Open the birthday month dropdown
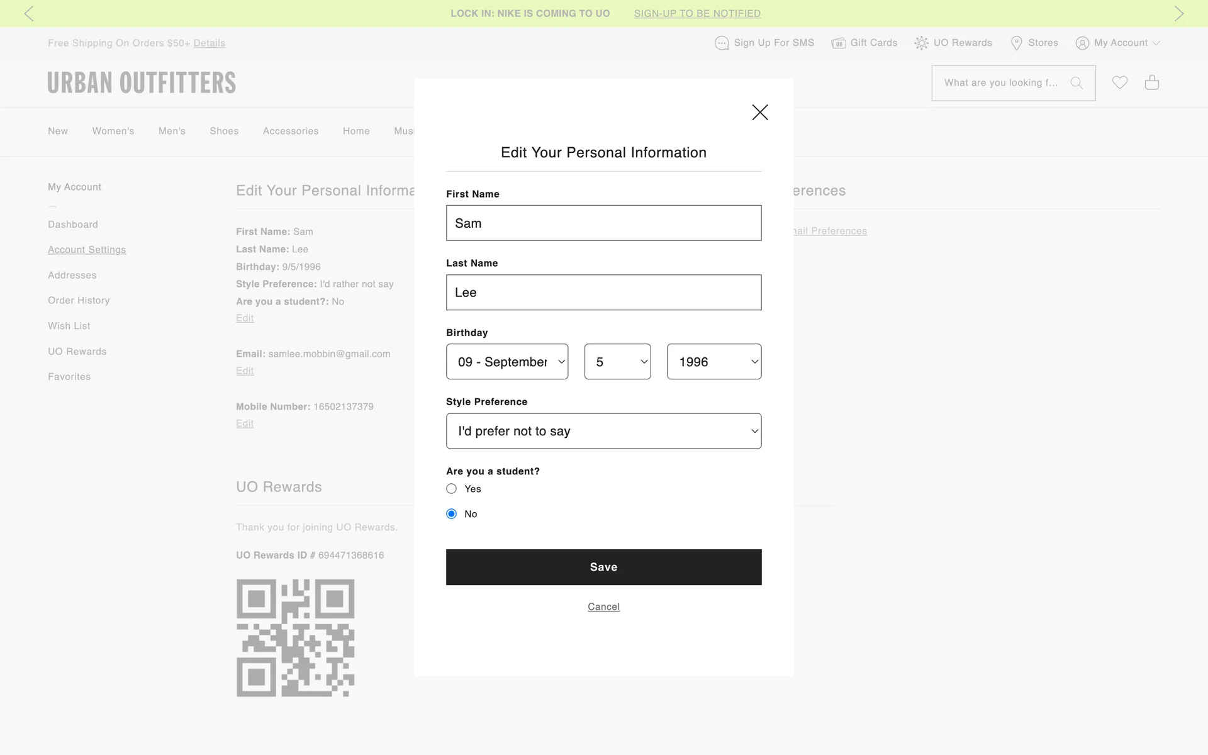This screenshot has width=1208, height=755. [507, 362]
